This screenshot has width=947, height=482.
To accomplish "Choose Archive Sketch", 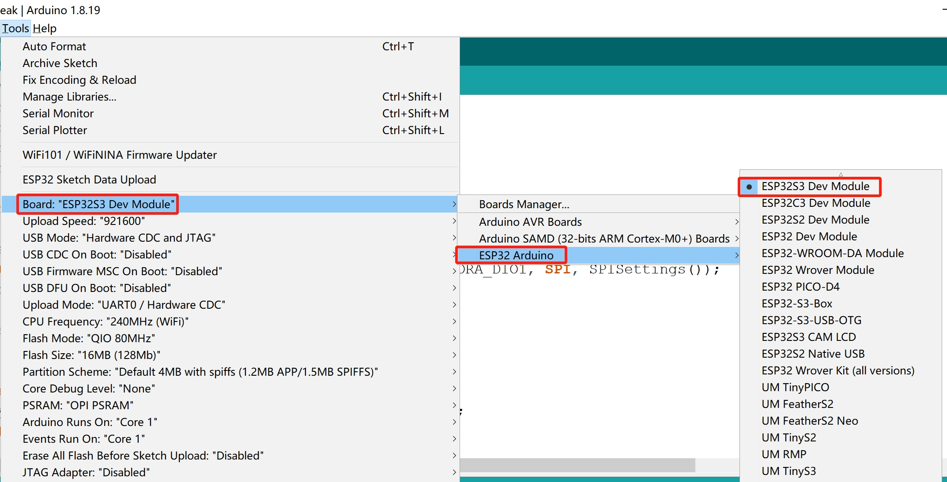I will point(230,63).
